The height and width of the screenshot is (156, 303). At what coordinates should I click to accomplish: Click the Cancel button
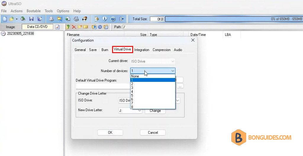point(153,133)
